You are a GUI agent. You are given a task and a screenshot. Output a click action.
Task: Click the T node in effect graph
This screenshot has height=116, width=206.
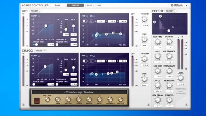pyautogui.click(x=160, y=16)
